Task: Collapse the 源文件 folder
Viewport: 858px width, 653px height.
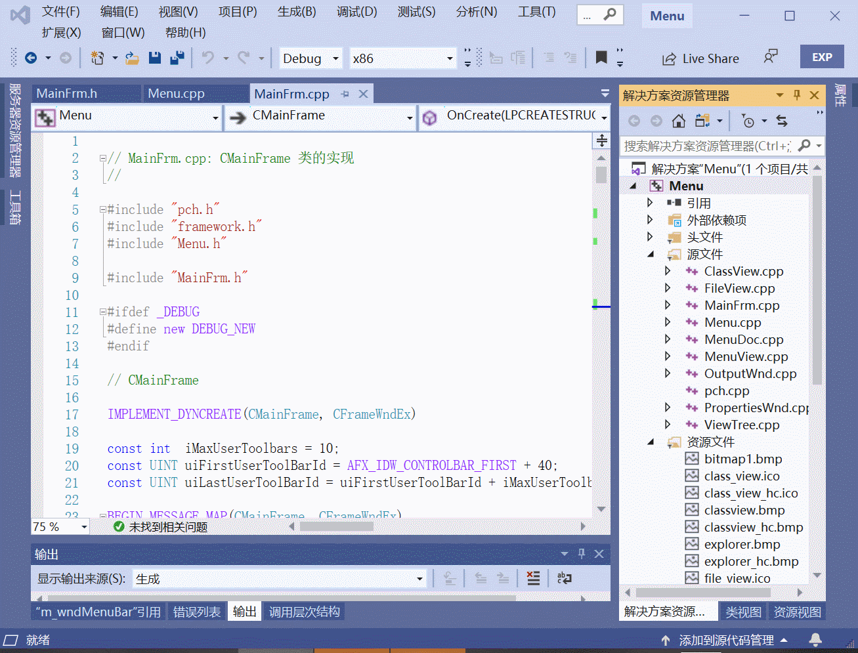Action: pyautogui.click(x=650, y=254)
